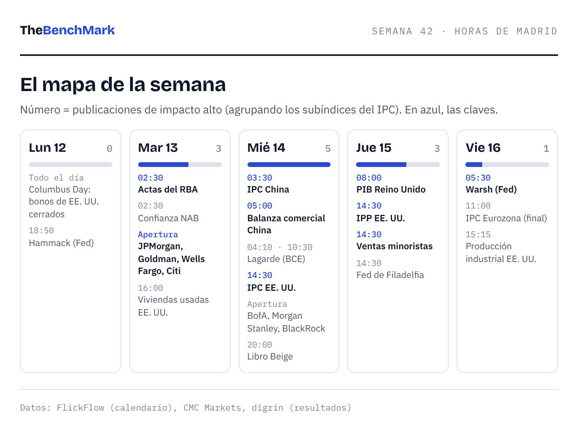Select the 'IPC EE. UU.' event

click(271, 288)
